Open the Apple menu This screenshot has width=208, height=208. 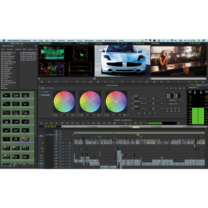pos(4,41)
